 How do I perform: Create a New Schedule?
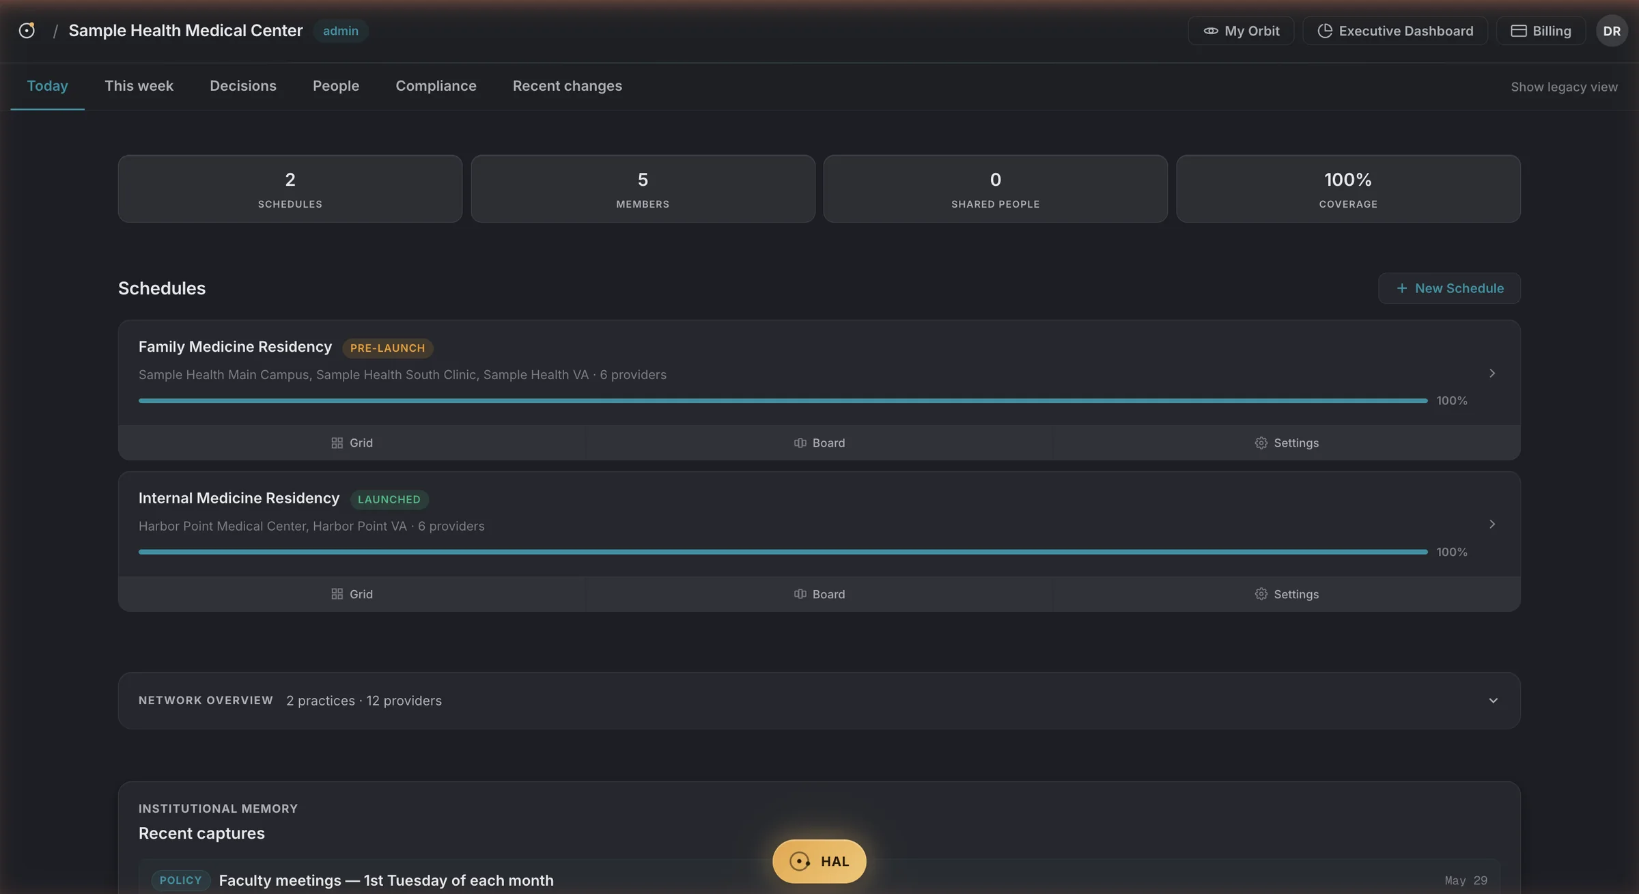1449,288
